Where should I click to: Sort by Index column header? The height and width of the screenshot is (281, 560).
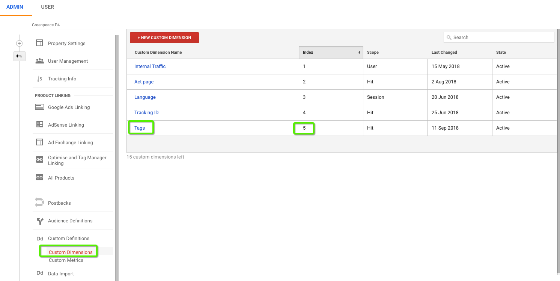pyautogui.click(x=331, y=52)
